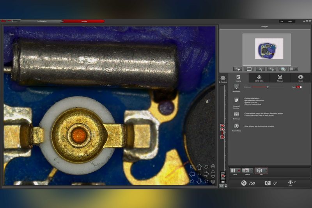Toggle Auto brightness ON switch
Screen dimensions: 312x208
click(x=298, y=87)
